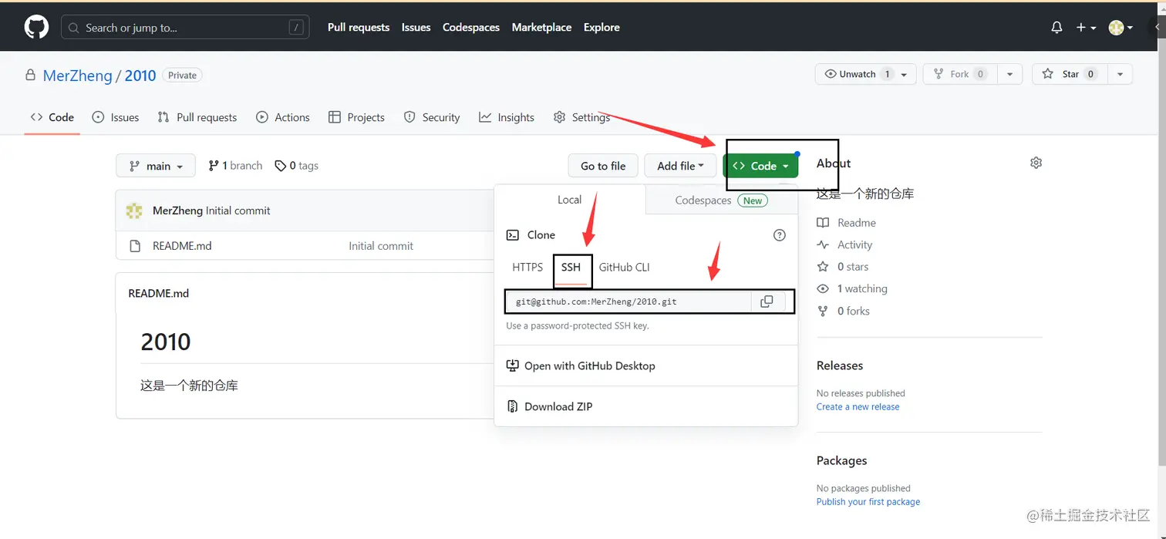Click Go to file button

coord(603,166)
